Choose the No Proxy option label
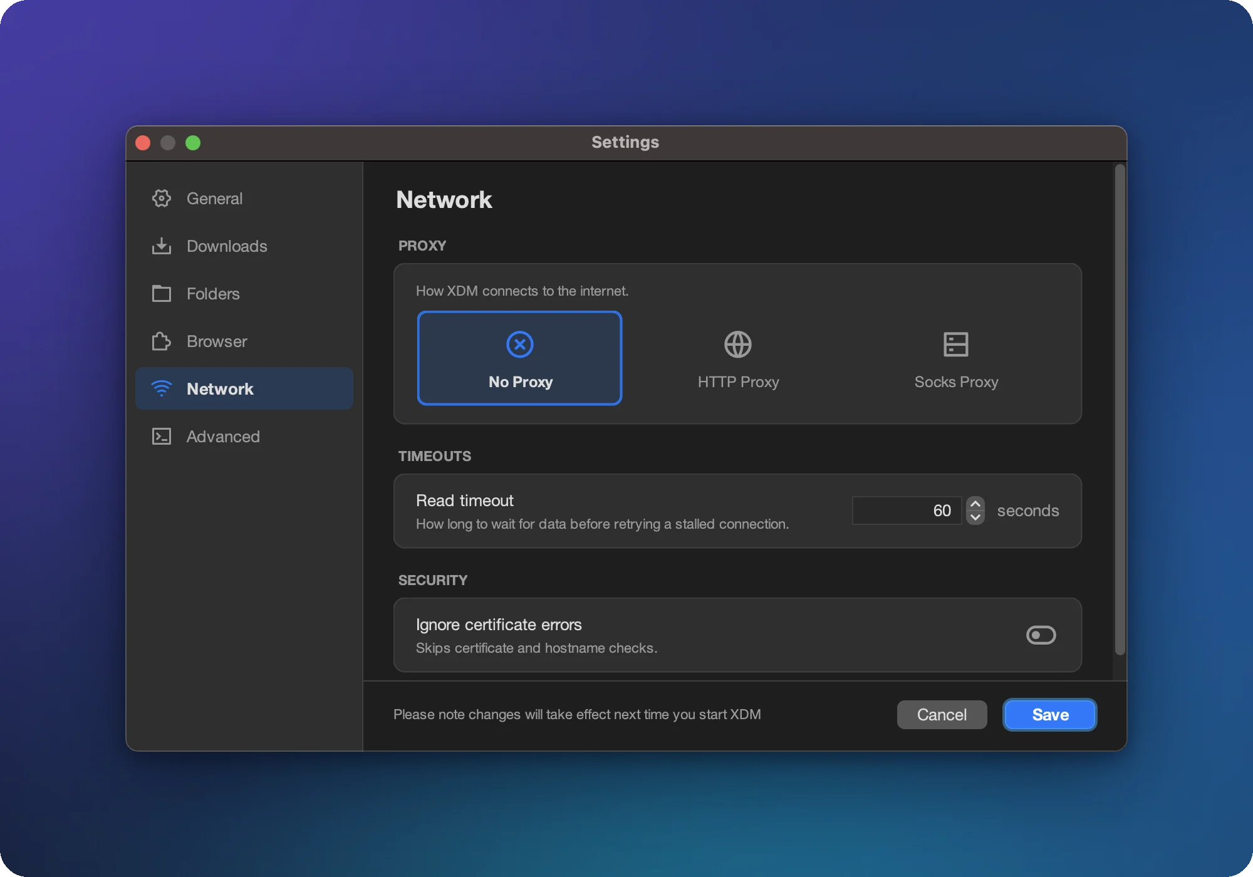This screenshot has height=877, width=1253. (521, 382)
